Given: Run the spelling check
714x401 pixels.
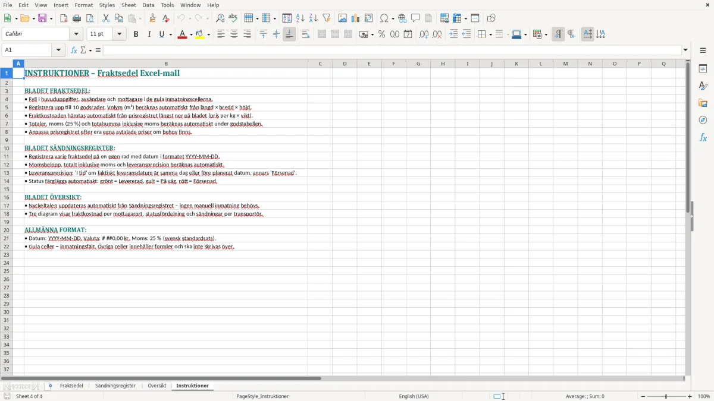Looking at the screenshot, I should (x=233, y=18).
